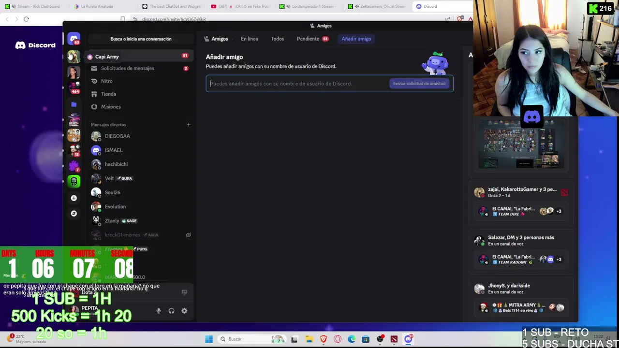The height and width of the screenshot is (348, 619).
Task: Open the server with 12 notifications badge
Action: (74, 150)
